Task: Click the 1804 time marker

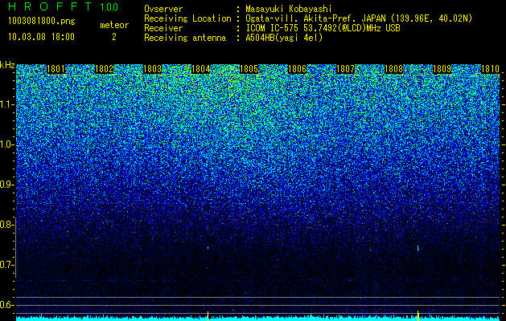Action: (201, 69)
